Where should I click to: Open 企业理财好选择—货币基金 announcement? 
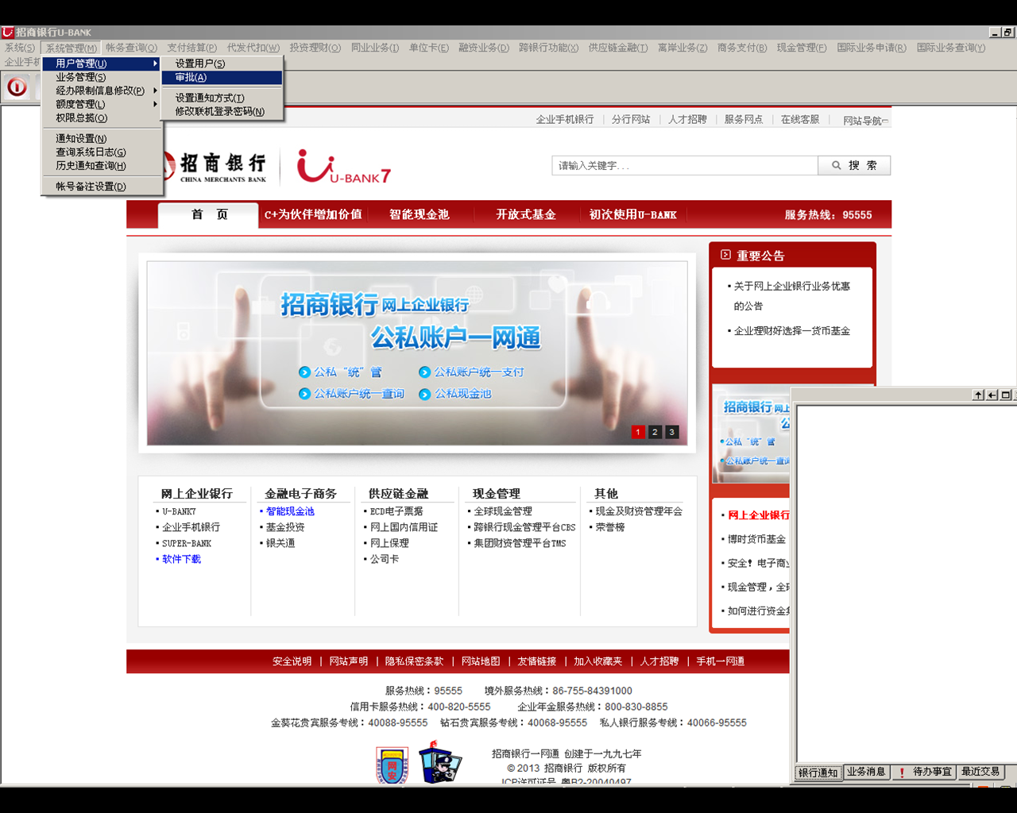click(x=792, y=331)
